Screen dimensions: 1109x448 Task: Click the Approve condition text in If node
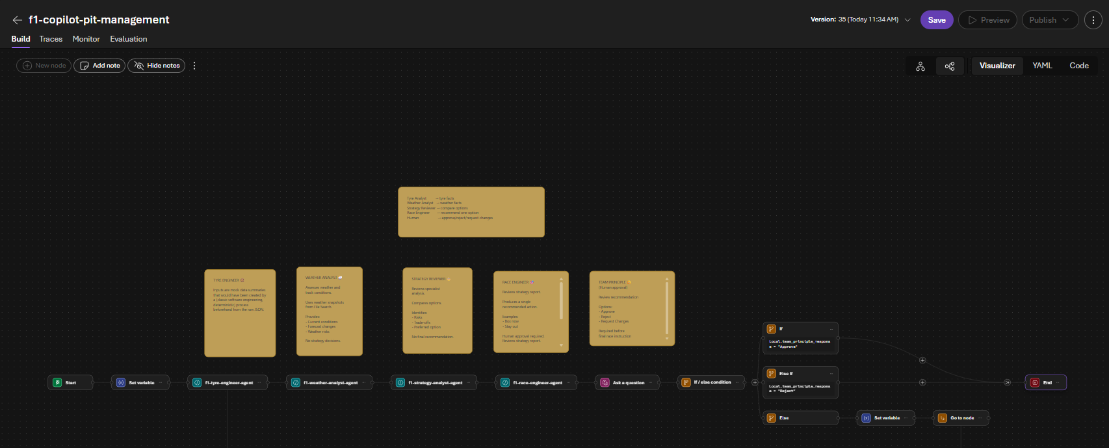pyautogui.click(x=800, y=344)
